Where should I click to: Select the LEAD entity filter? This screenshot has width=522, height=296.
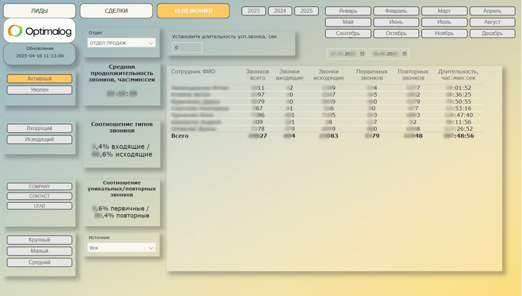pos(39,206)
